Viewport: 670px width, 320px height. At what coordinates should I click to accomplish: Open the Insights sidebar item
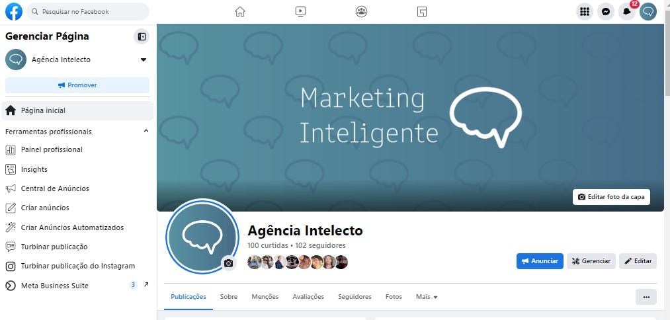coord(34,169)
